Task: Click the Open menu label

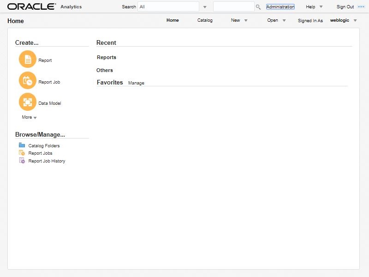Action: point(273,20)
